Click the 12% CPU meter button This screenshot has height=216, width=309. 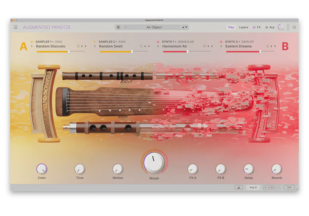[x=289, y=188]
